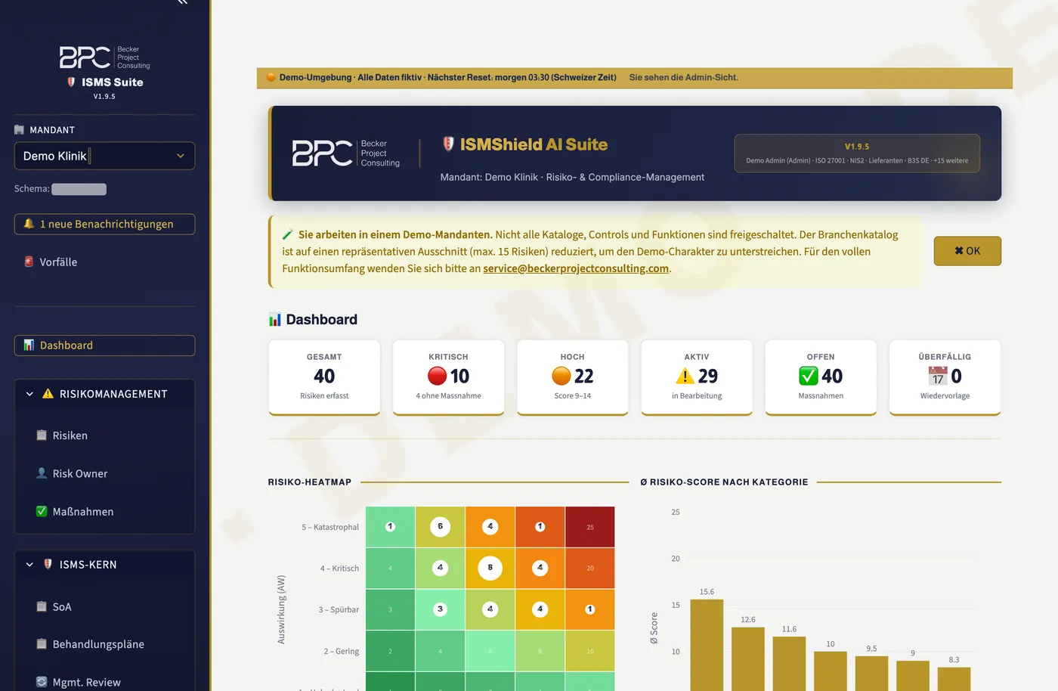The image size is (1058, 691).
Task: Click the person icon beside Risk Owner
Action: pyautogui.click(x=42, y=473)
